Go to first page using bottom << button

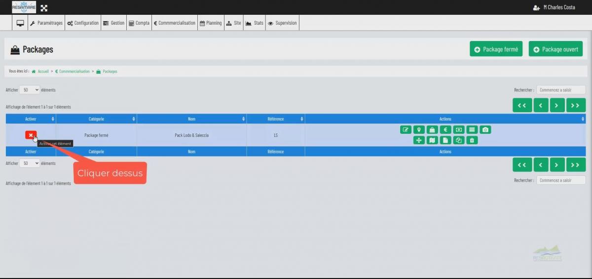[x=522, y=164]
